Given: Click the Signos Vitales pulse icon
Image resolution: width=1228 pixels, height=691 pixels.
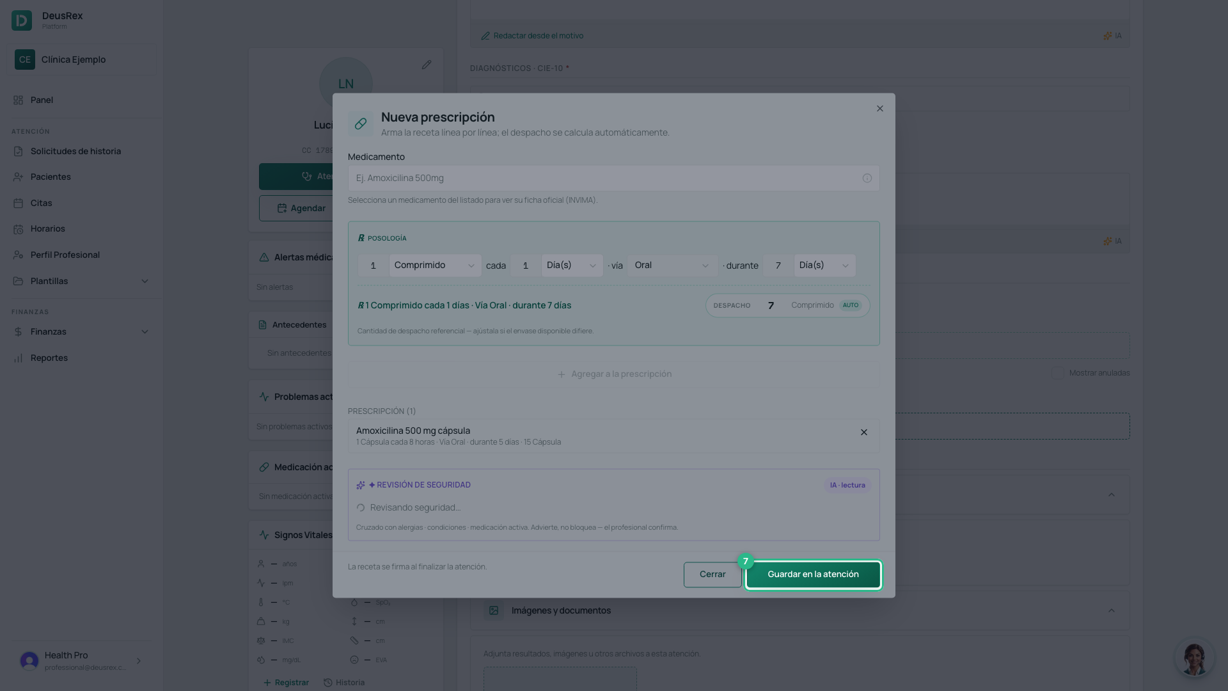Looking at the screenshot, I should [264, 535].
